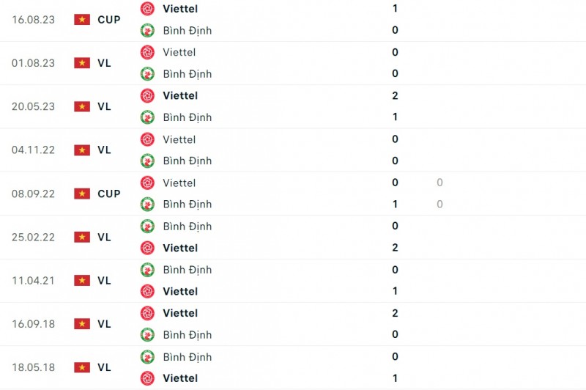The height and width of the screenshot is (390, 586).
Task: Click Vietnam flag beside 20.05.23 match
Action: click(x=82, y=106)
